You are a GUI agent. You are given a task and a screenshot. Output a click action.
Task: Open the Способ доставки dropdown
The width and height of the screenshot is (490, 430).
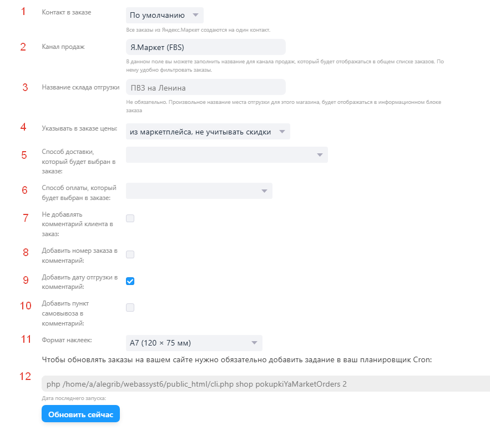pyautogui.click(x=227, y=155)
